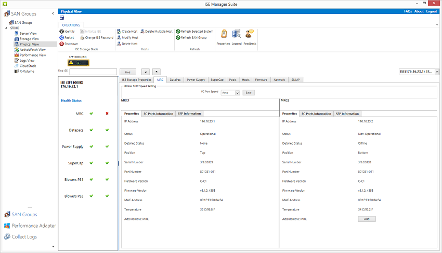Screen dimensions: 442x253
Task: Click the Logout link
Action: 432,11
